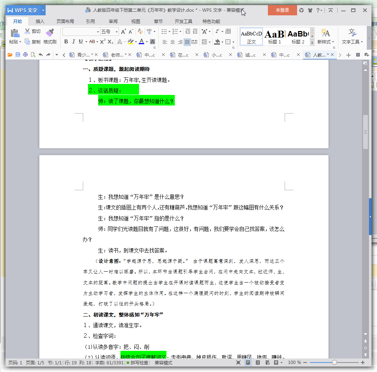Apply the 标题 2 style
The width and height of the screenshot is (377, 372).
[298, 36]
